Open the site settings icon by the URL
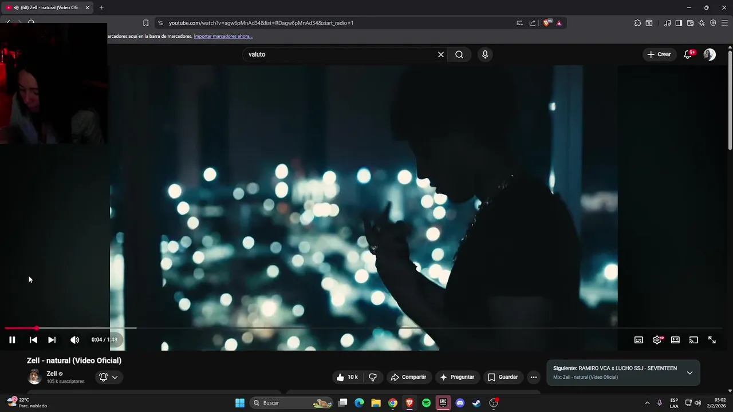 pos(160,23)
